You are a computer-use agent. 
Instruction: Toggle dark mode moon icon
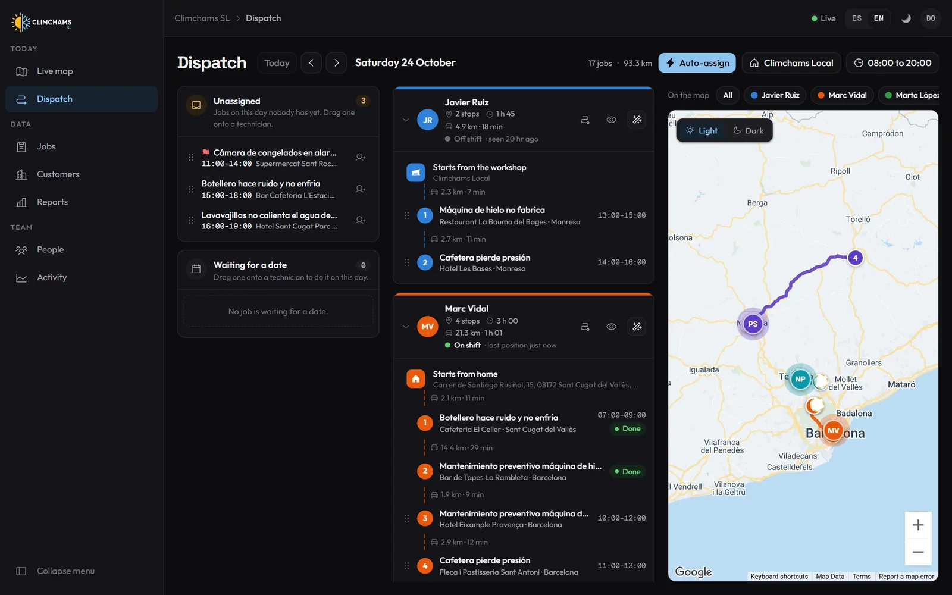tap(906, 18)
